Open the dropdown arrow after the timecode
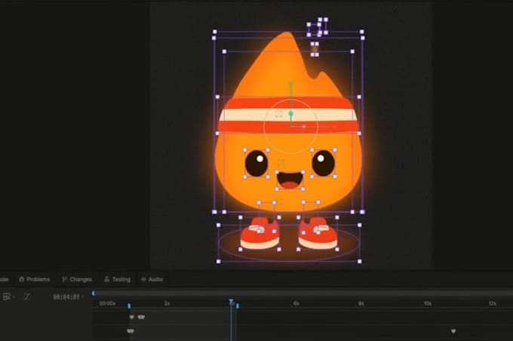This screenshot has width=513, height=341. [x=82, y=296]
